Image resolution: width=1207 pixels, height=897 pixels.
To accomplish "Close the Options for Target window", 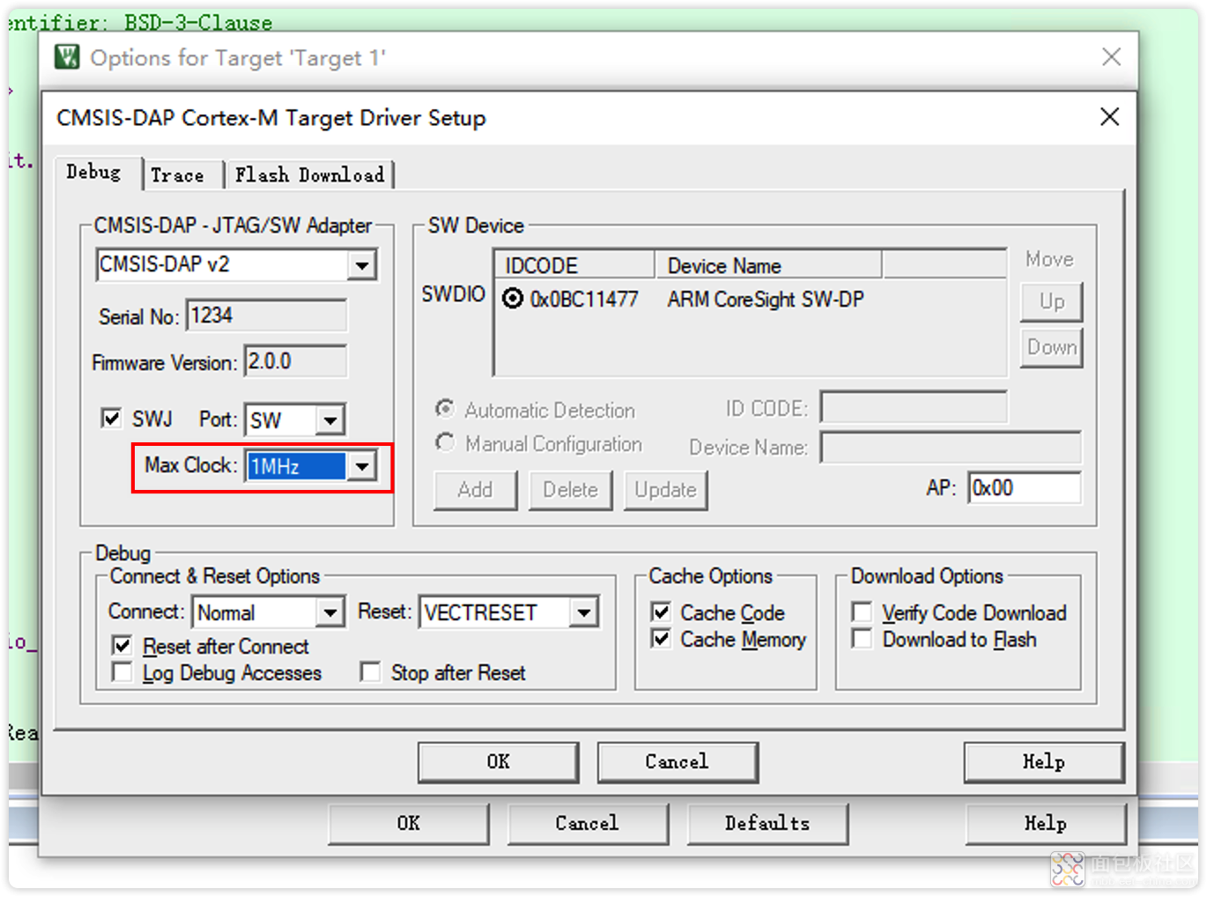I will tap(1111, 57).
